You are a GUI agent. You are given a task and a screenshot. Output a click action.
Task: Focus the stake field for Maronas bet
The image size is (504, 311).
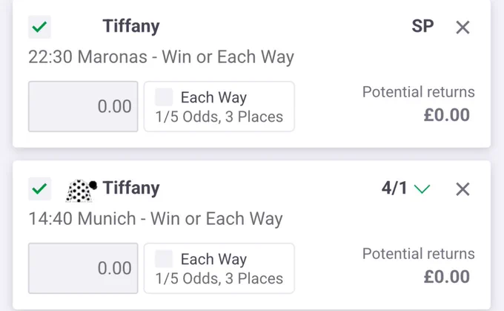click(83, 107)
